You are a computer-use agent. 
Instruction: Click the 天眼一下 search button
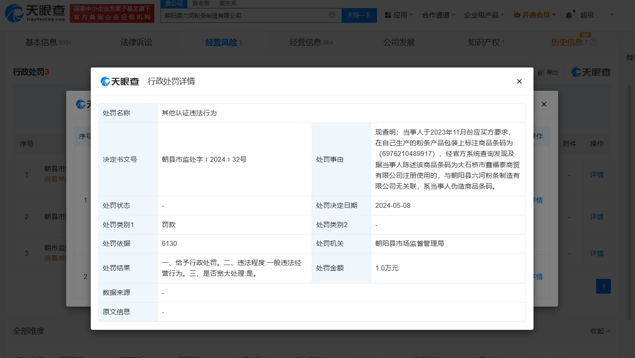click(x=359, y=15)
